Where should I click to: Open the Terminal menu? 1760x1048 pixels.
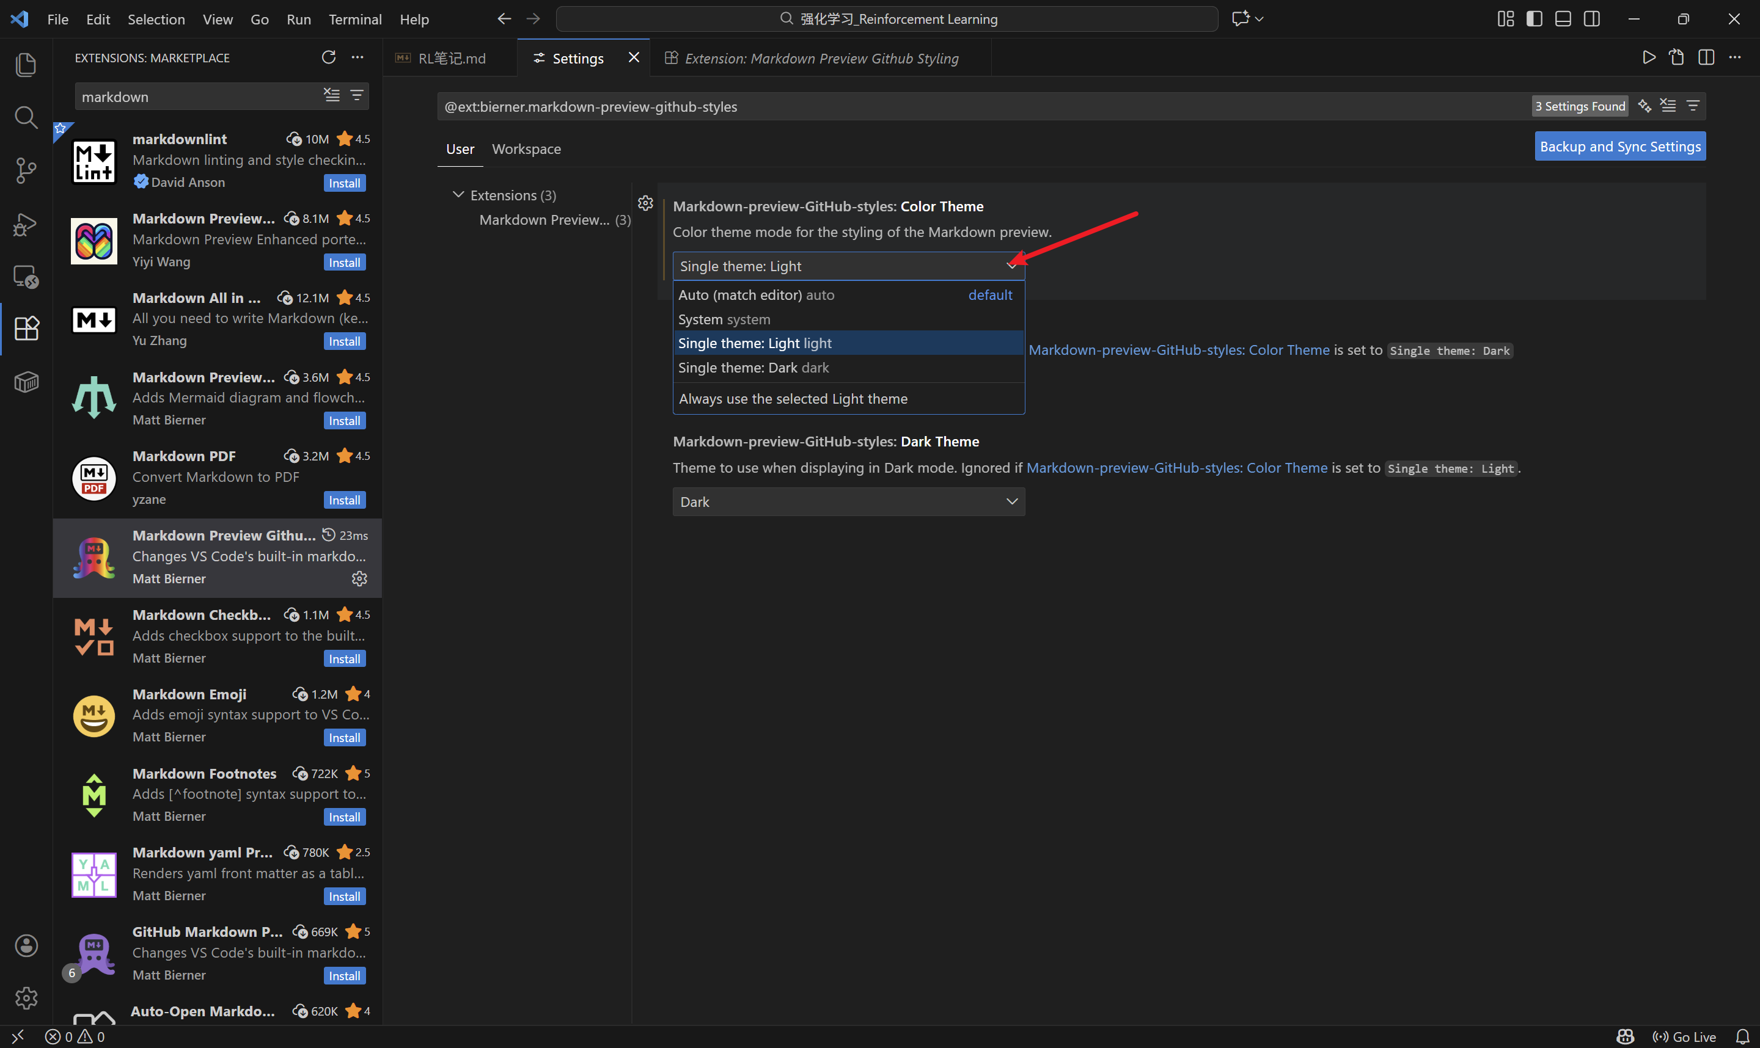[x=354, y=19]
